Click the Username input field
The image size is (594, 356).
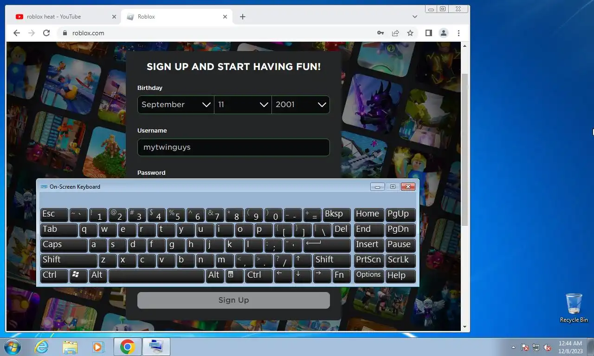click(x=233, y=147)
